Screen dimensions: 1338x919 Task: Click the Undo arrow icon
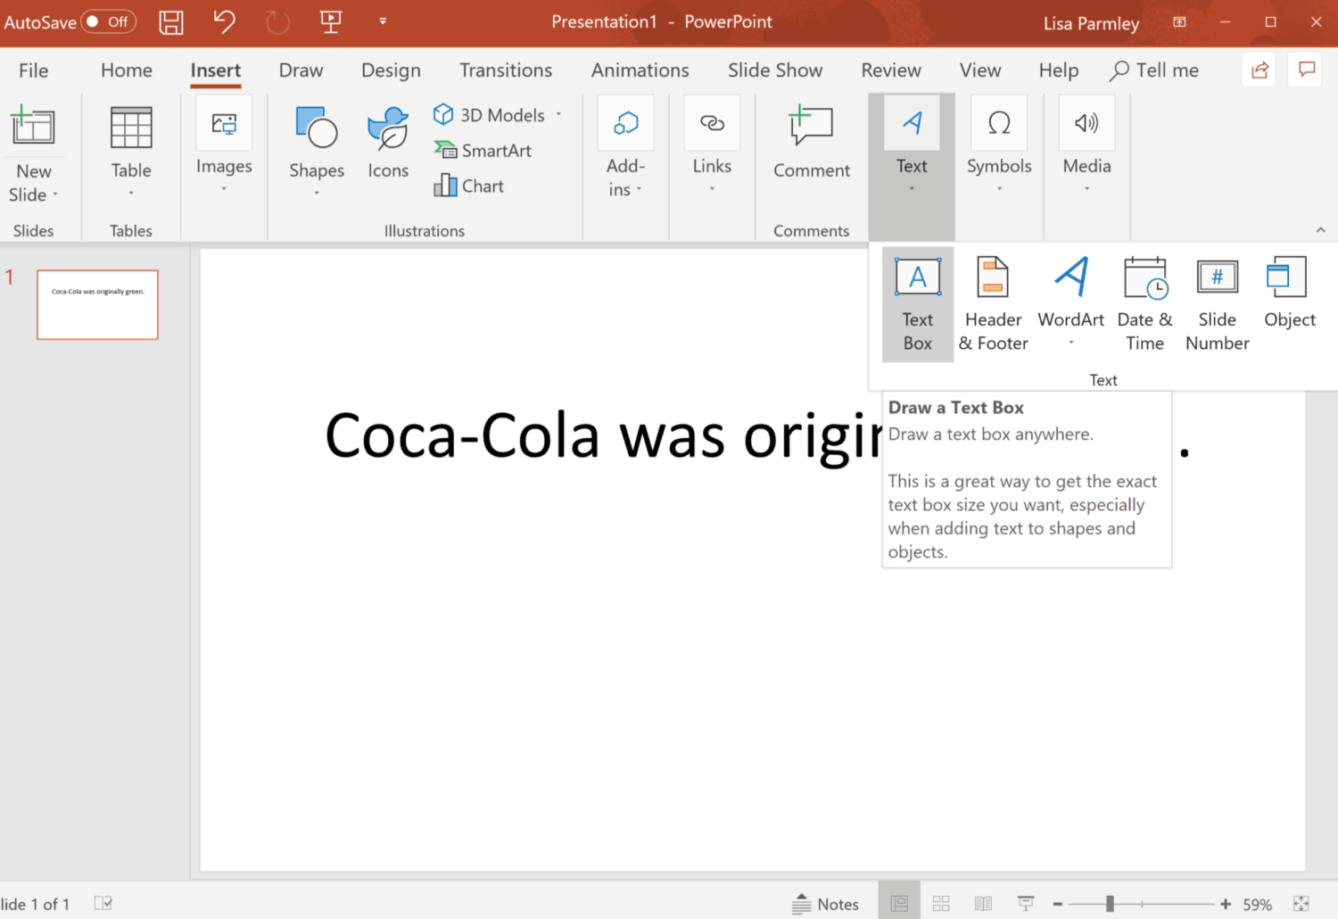pyautogui.click(x=225, y=21)
